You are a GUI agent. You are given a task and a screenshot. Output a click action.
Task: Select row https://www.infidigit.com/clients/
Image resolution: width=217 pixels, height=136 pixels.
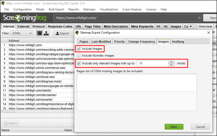[x=37, y=91]
